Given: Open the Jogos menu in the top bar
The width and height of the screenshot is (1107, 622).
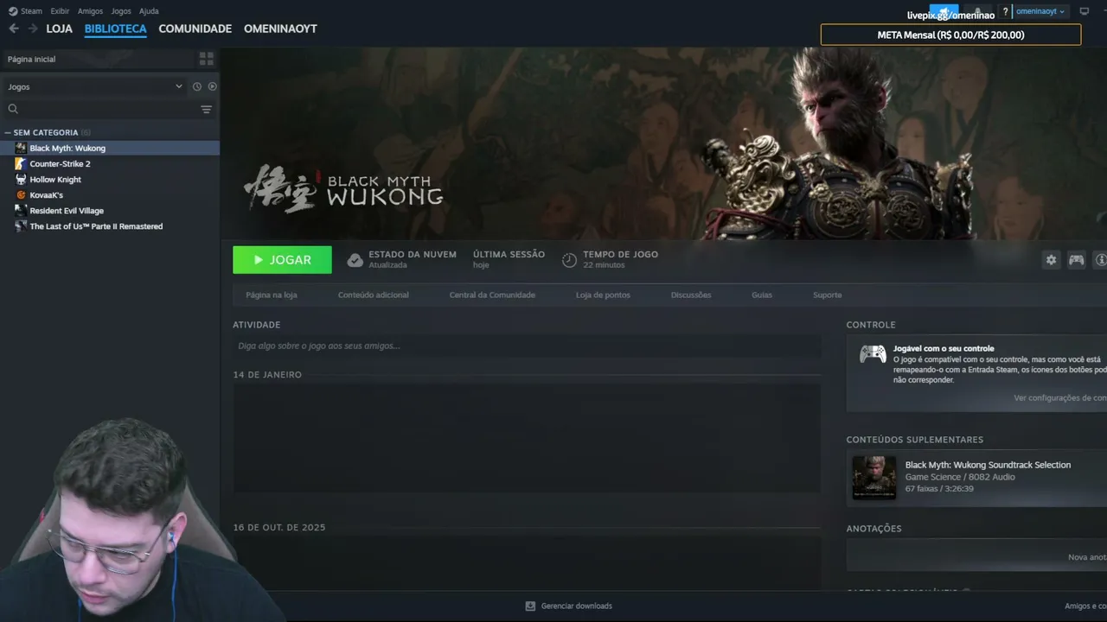Looking at the screenshot, I should (121, 11).
